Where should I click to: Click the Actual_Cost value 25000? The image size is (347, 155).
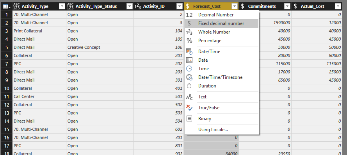(317, 72)
